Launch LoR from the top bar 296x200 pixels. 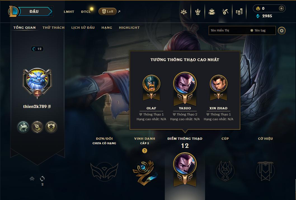(x=108, y=11)
